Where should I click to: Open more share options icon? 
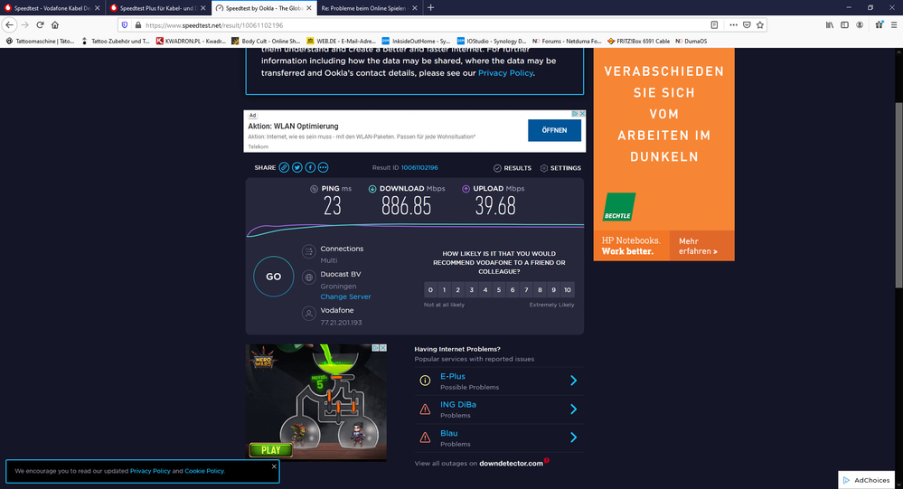pos(323,167)
